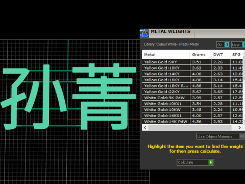245x184 pixels.
Task: Click the 2.93 DWT cell
Action: point(220,122)
